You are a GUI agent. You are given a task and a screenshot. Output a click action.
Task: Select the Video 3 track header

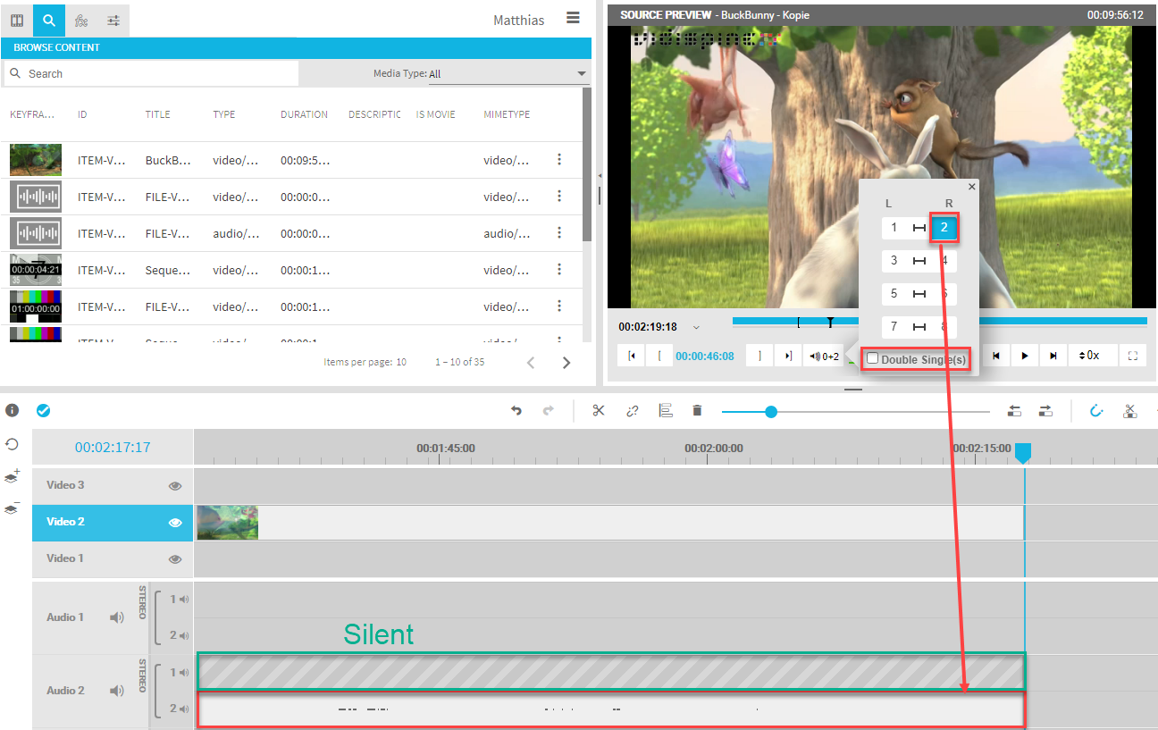pos(98,485)
